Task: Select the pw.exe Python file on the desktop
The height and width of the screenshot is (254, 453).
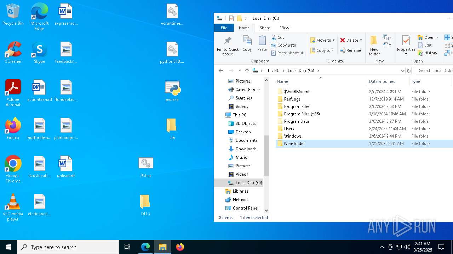Action: [x=172, y=91]
